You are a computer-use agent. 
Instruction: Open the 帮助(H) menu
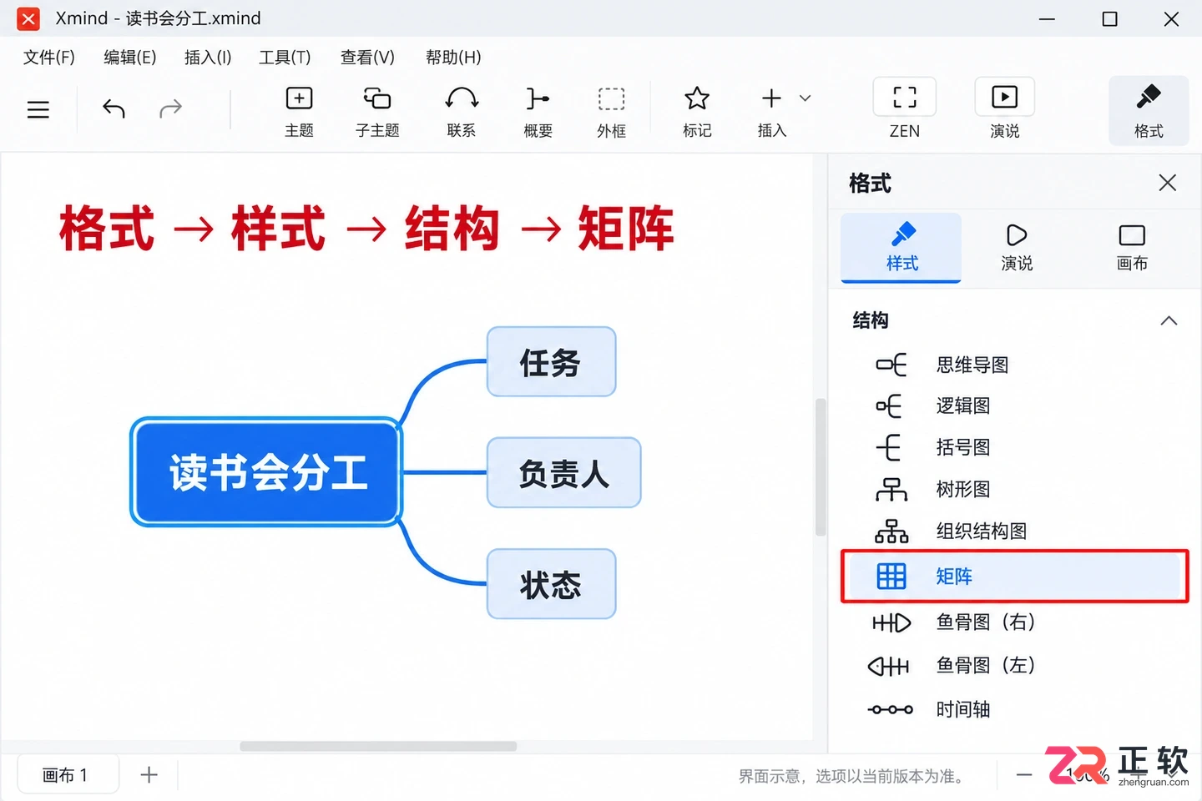453,57
